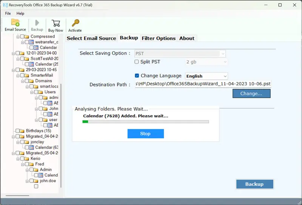Viewport: 302px width, 205px height.
Task: Click the Backup play toolbar icon
Action: point(37,23)
